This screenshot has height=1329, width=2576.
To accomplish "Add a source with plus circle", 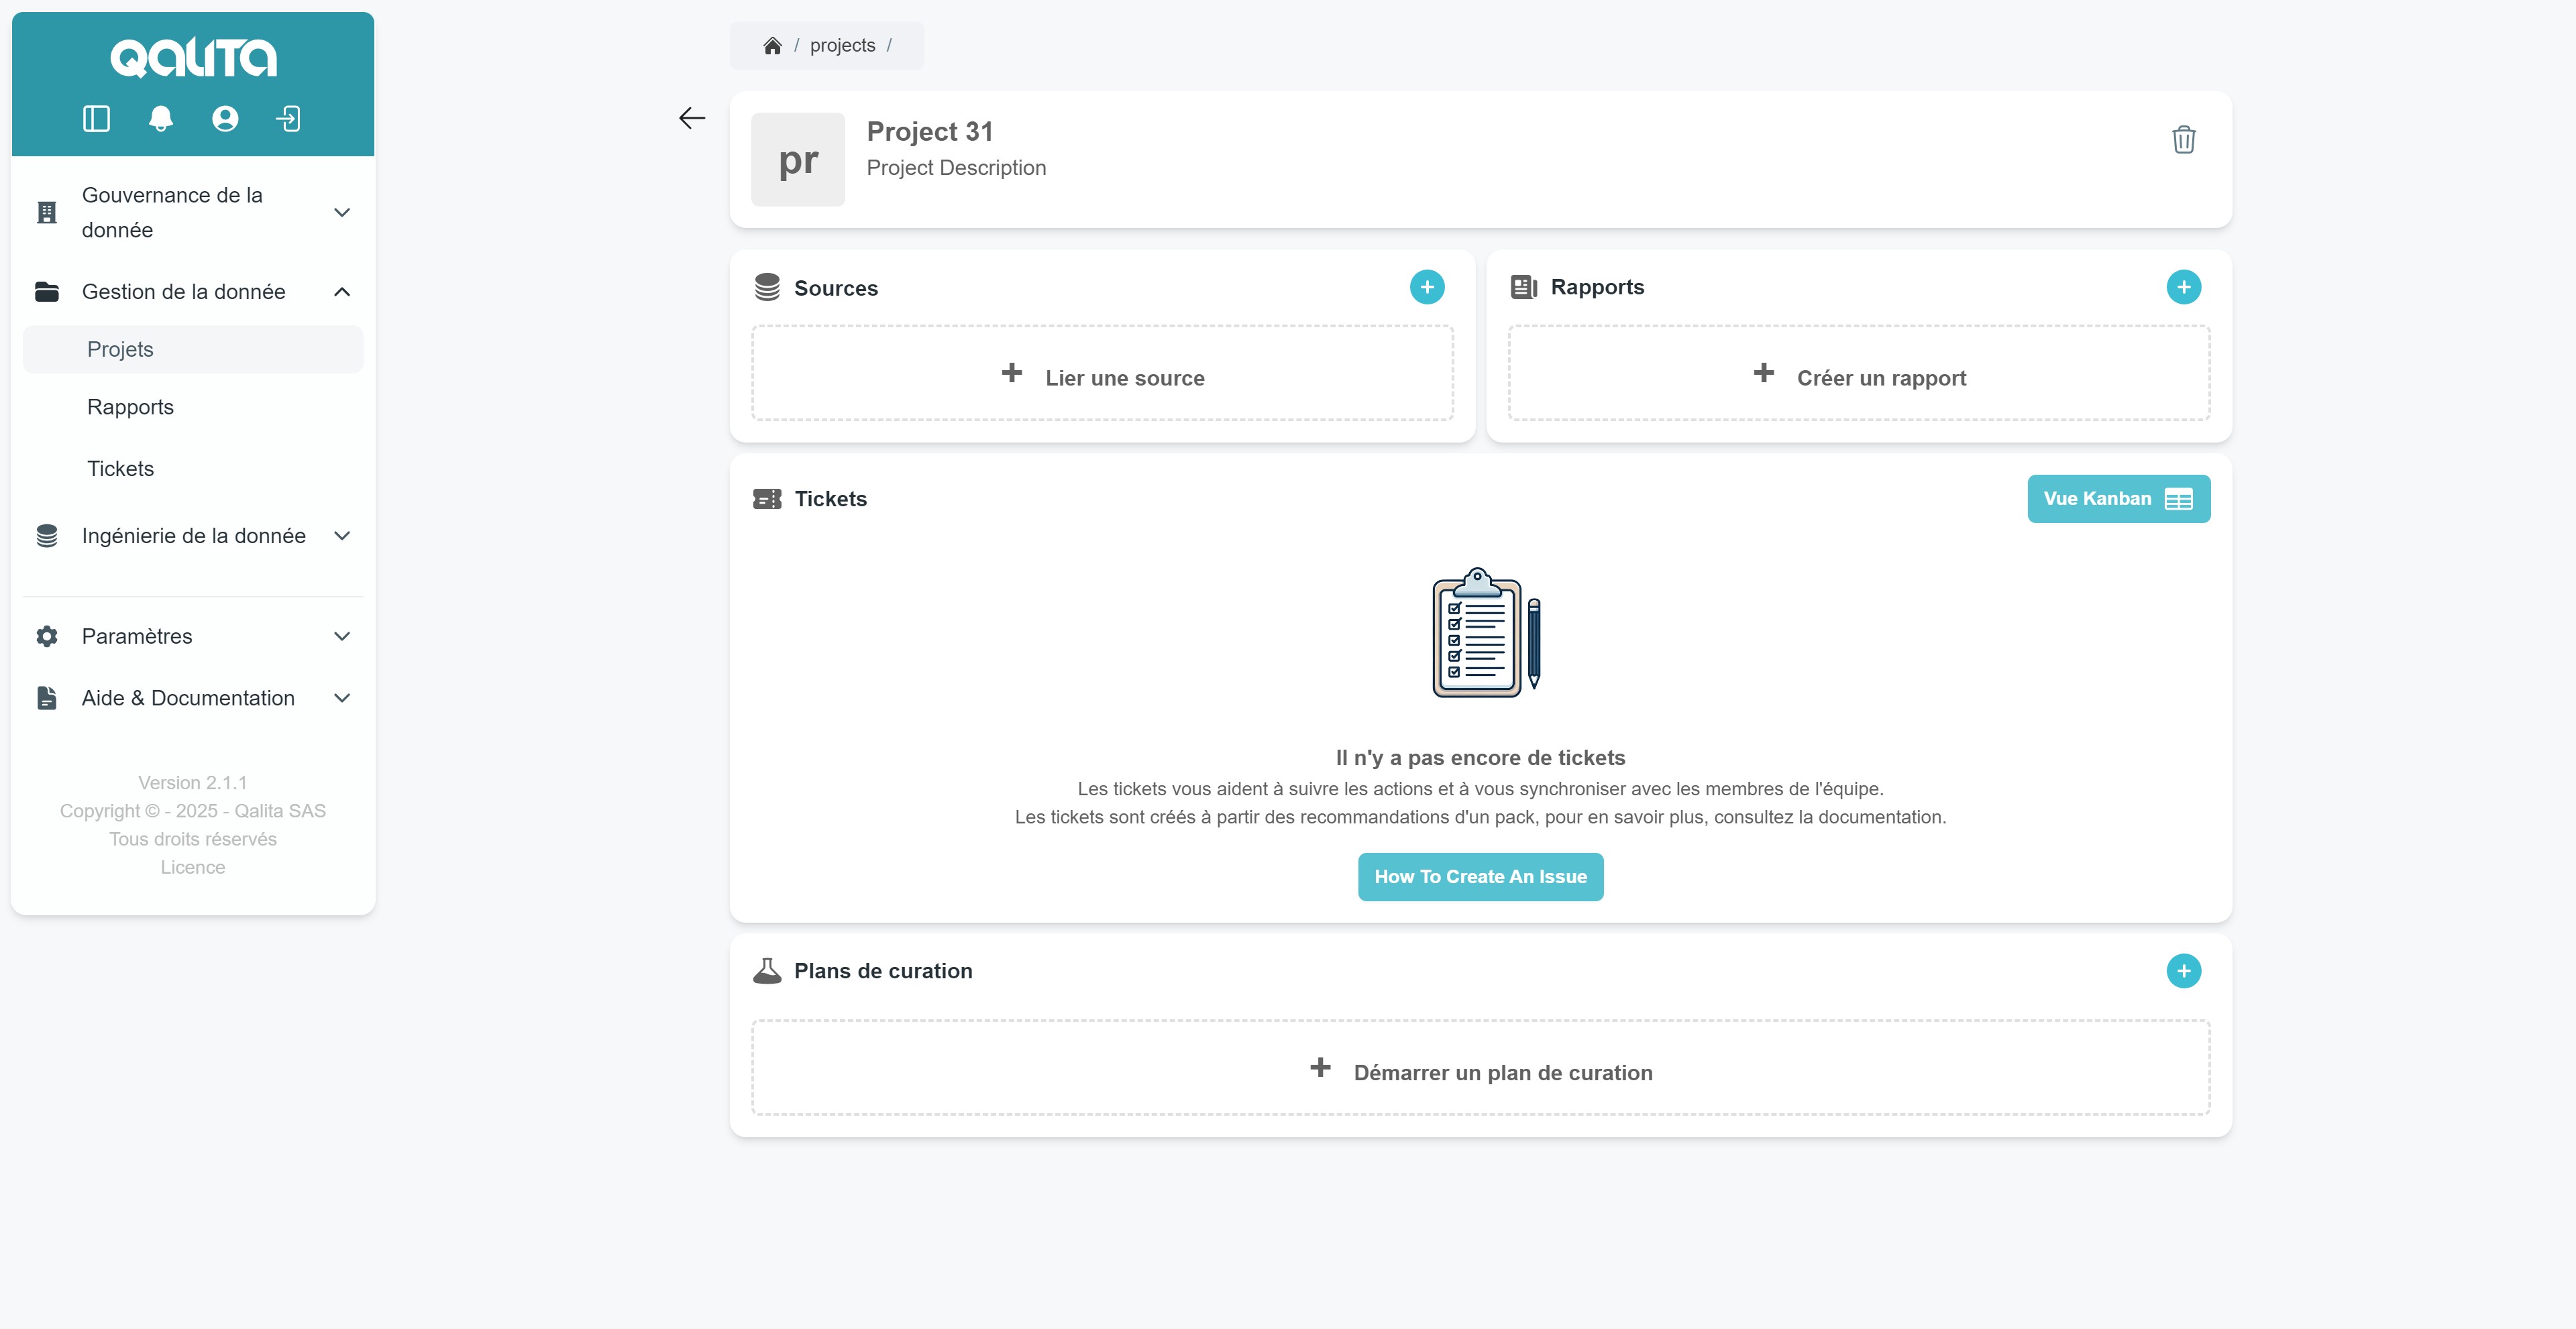I will point(1427,288).
